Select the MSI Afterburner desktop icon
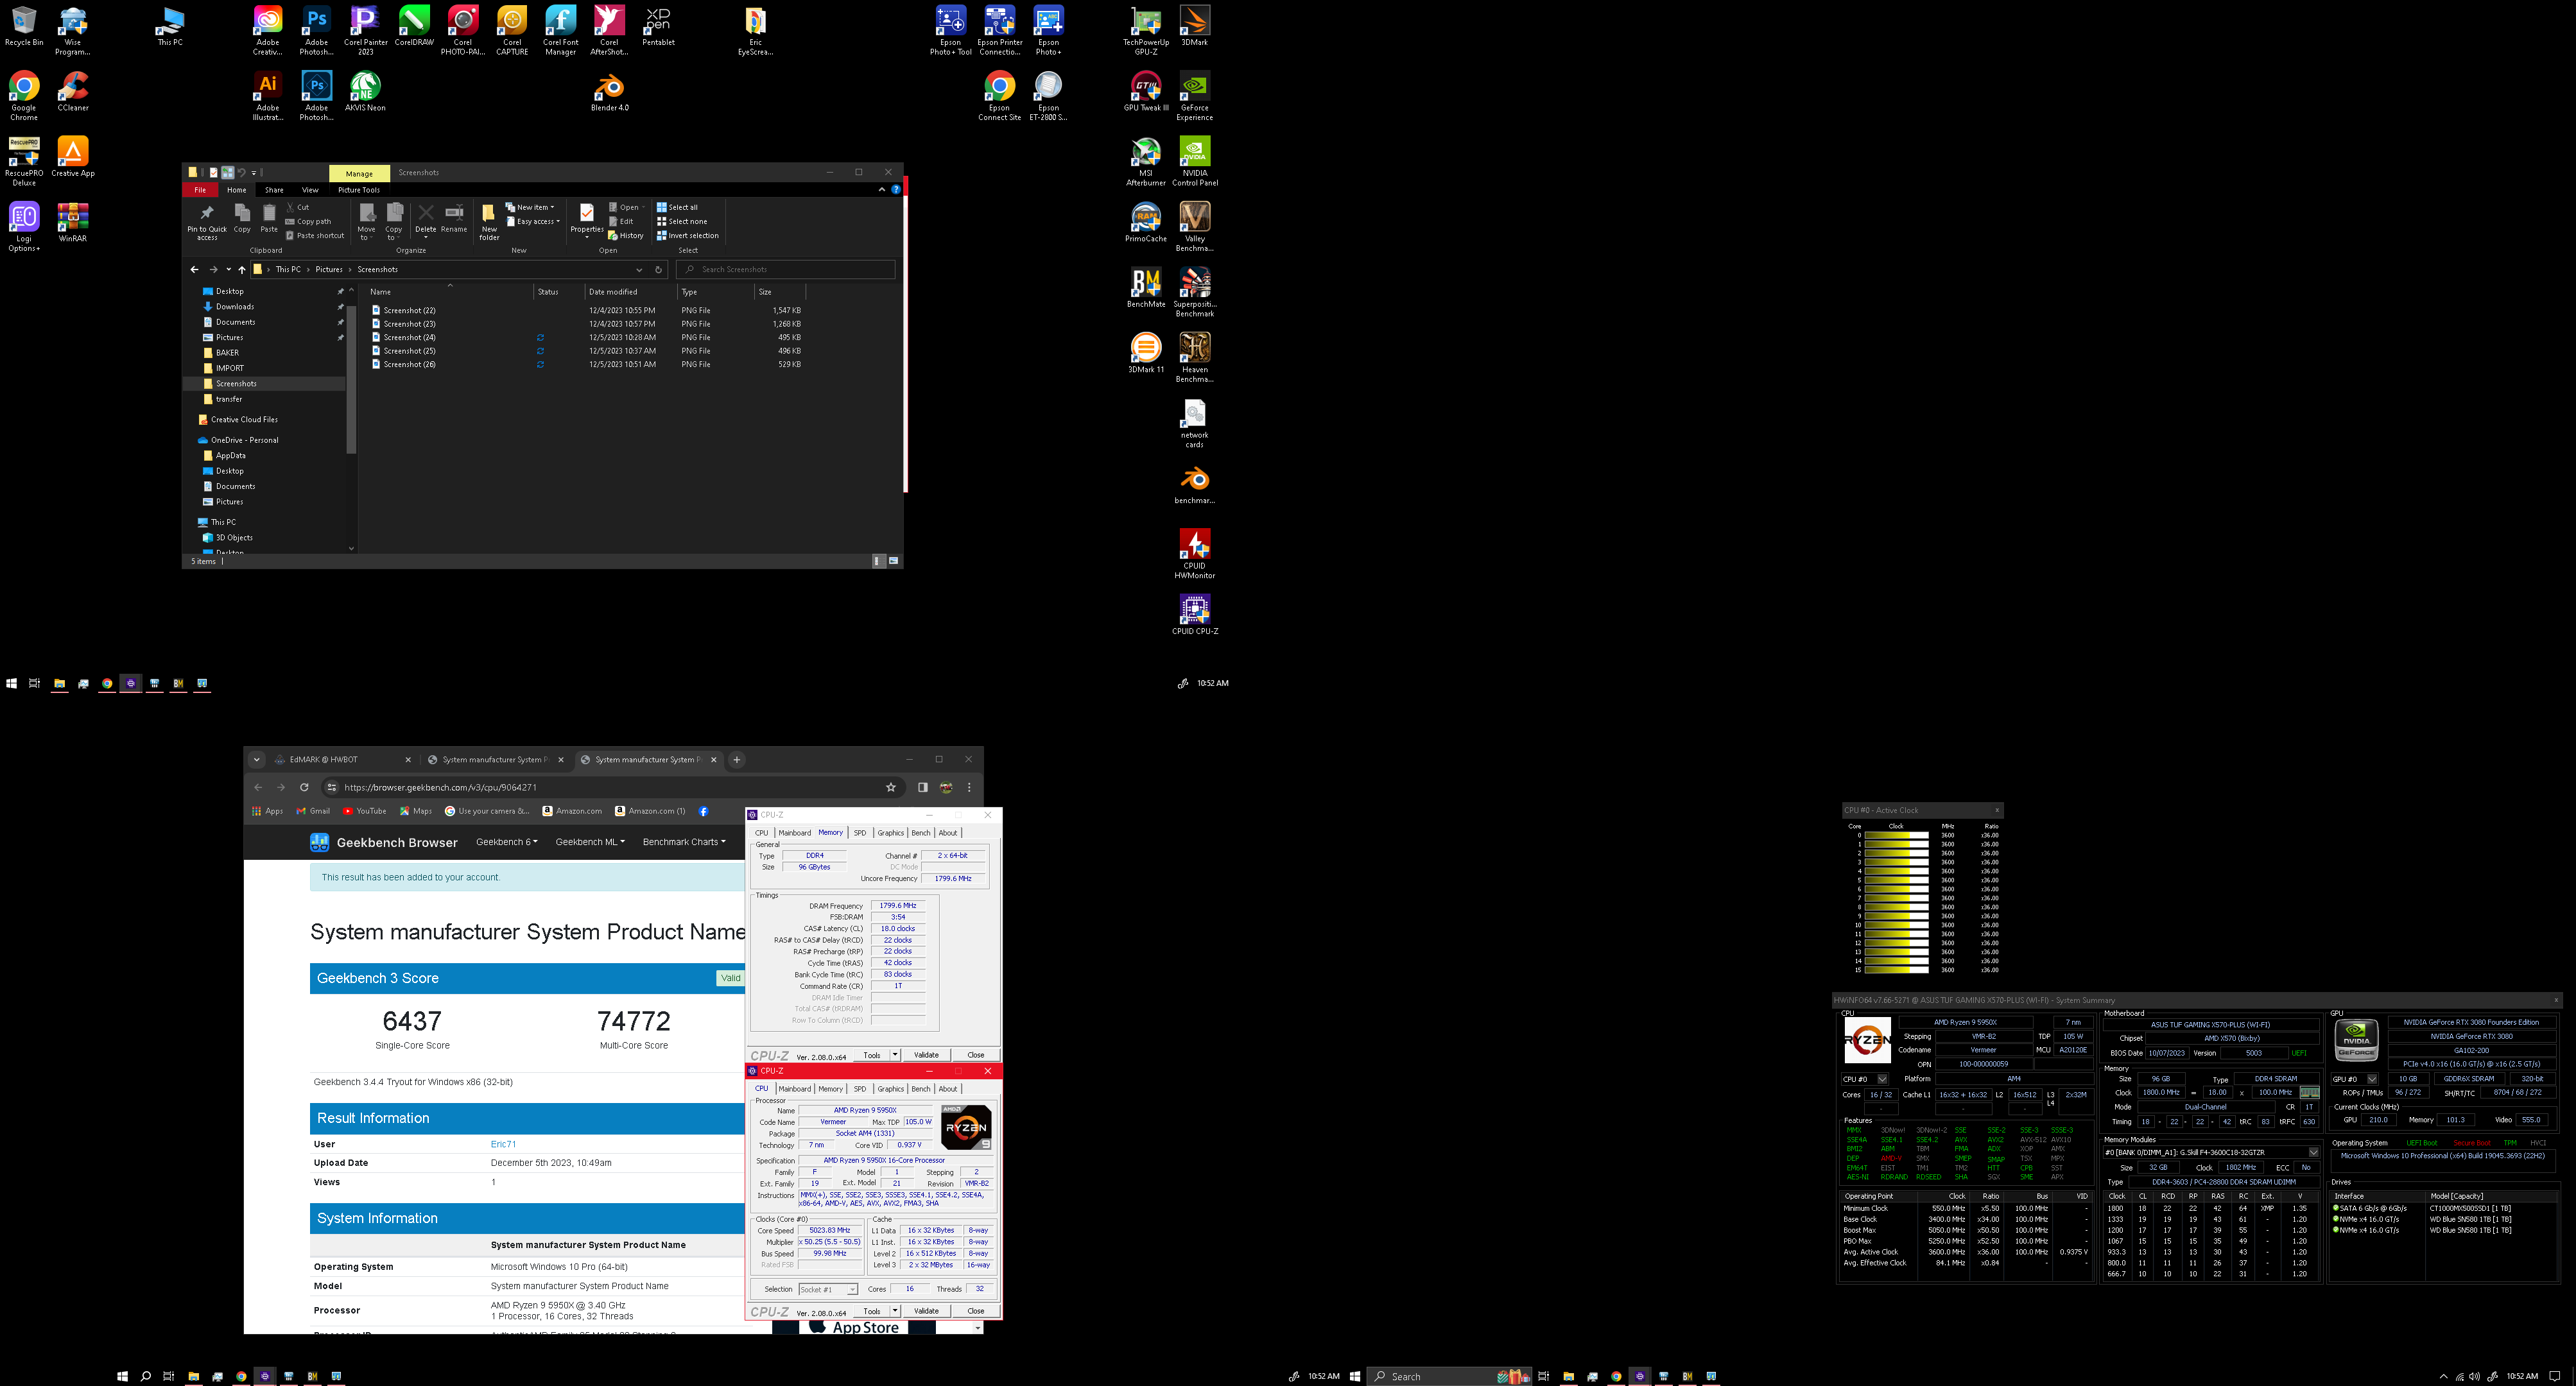 tap(1146, 161)
